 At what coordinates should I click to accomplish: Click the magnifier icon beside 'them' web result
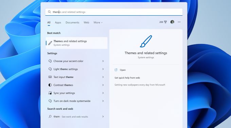50,116
